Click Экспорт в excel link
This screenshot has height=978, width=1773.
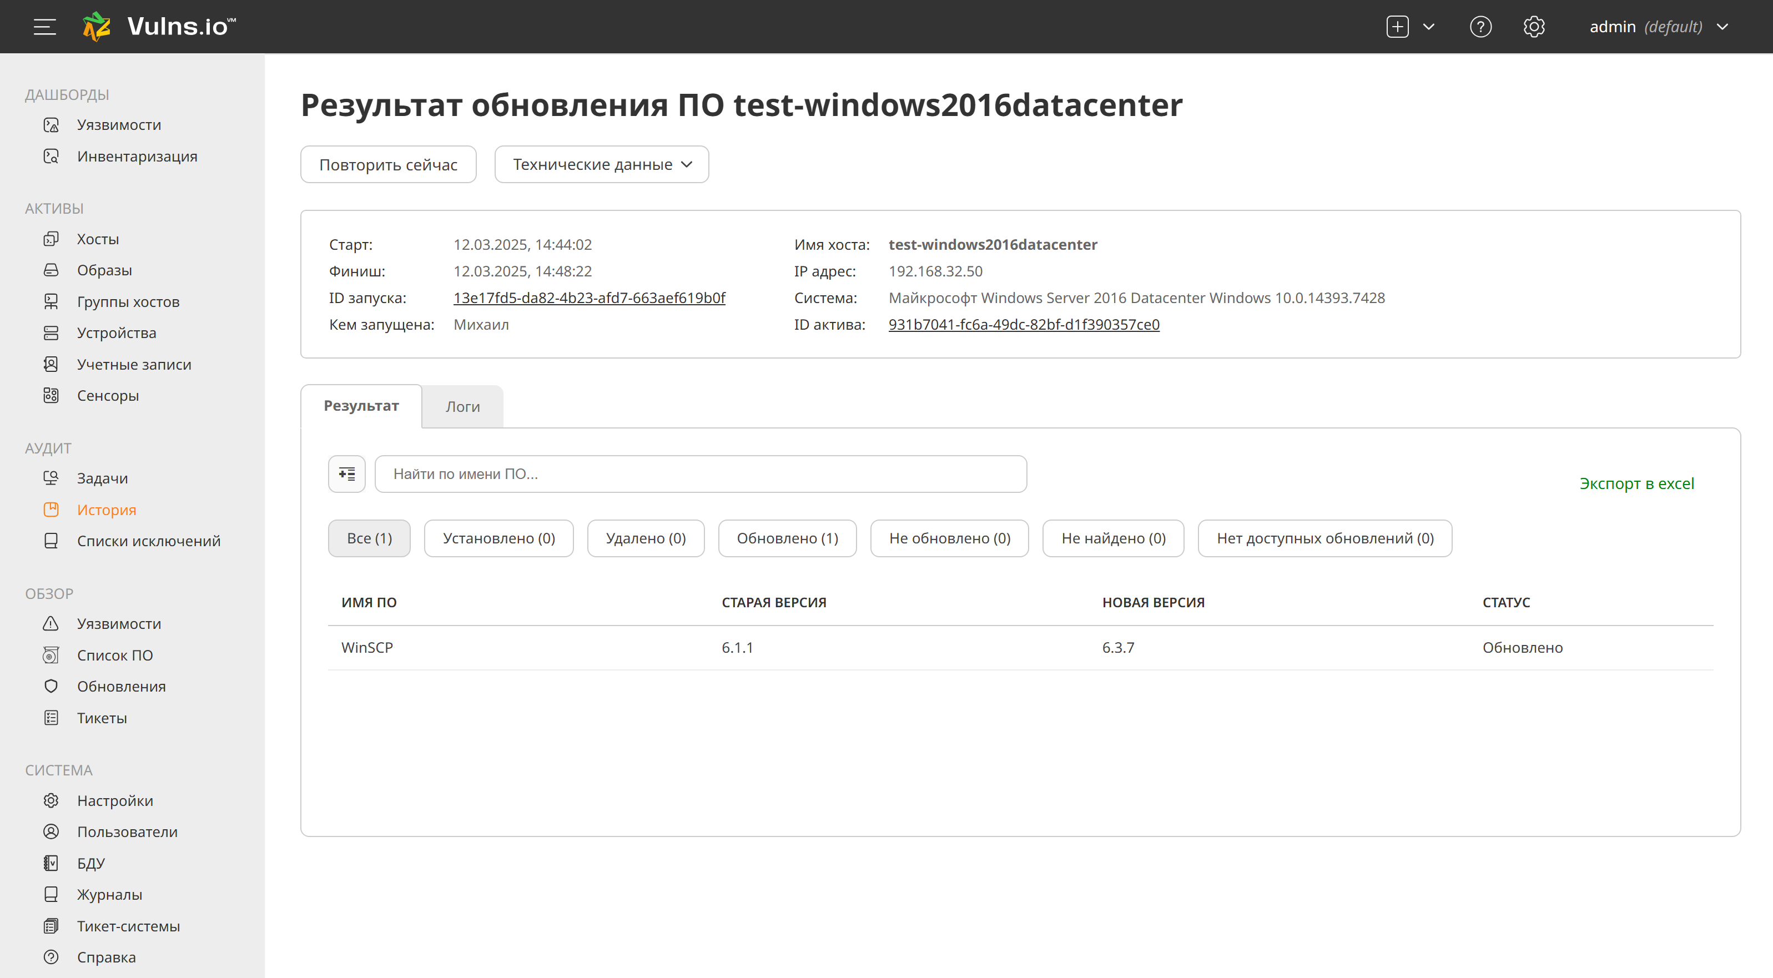(x=1636, y=483)
